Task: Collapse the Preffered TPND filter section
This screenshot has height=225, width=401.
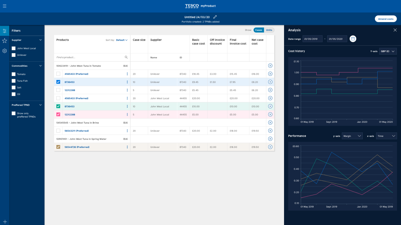Action: point(40,105)
